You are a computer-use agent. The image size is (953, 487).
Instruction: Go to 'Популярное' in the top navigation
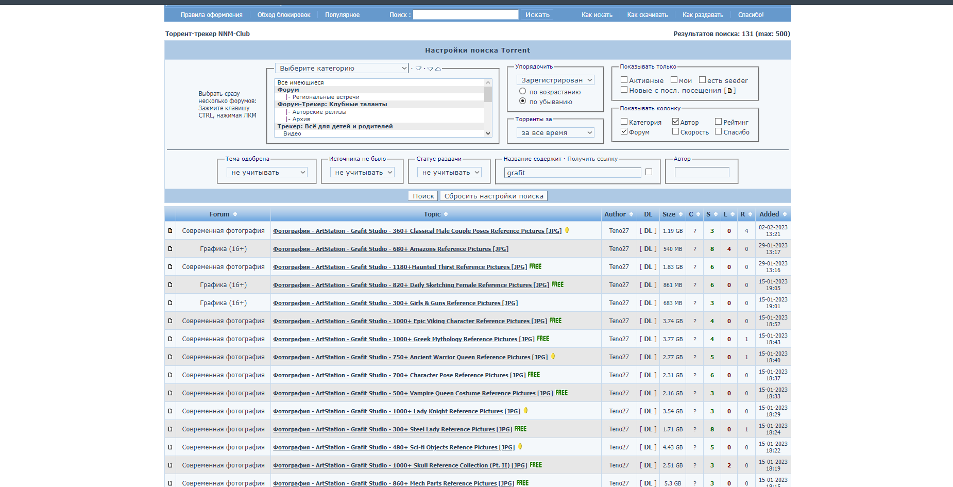[x=342, y=15]
